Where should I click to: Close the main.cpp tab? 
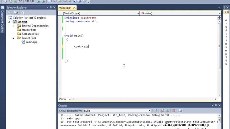click(x=74, y=8)
